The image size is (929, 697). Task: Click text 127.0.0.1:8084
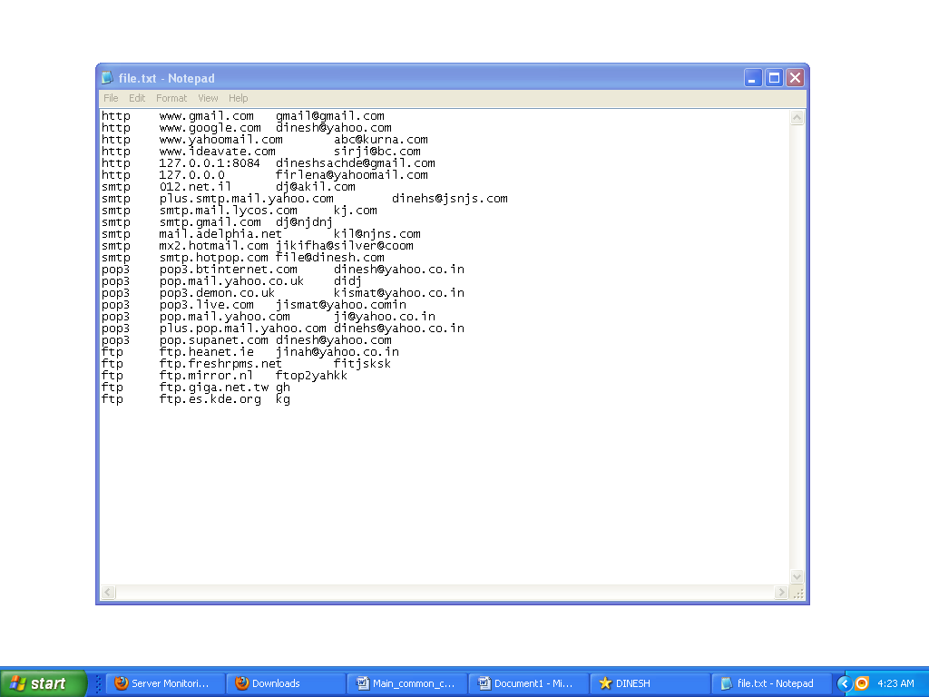210,163
